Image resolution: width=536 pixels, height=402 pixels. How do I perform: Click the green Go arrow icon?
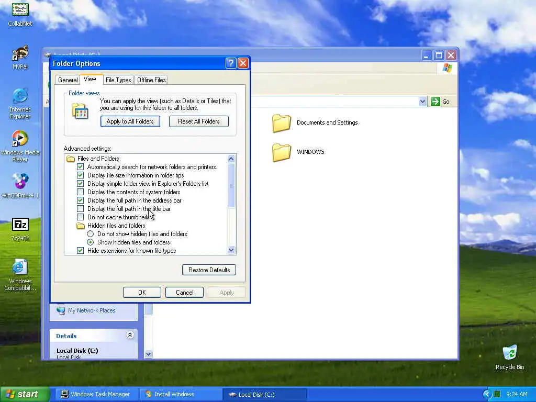[x=435, y=102]
